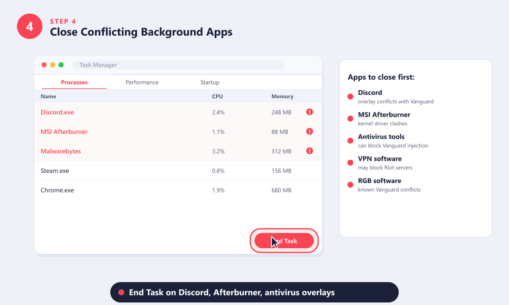This screenshot has width=509, height=305.
Task: Click the red bullet by RGB software
Action: pos(350,185)
